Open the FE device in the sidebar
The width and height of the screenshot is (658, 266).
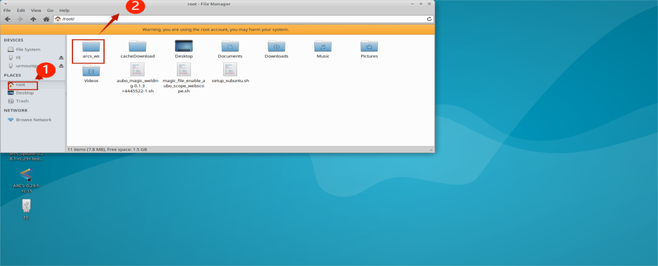15,58
